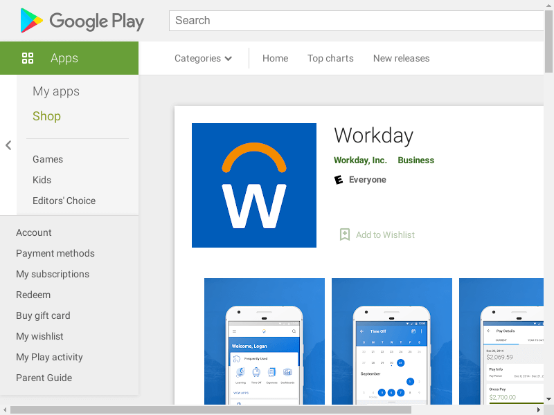Open the Parent Guide
This screenshot has width=554, height=415.
click(x=44, y=378)
